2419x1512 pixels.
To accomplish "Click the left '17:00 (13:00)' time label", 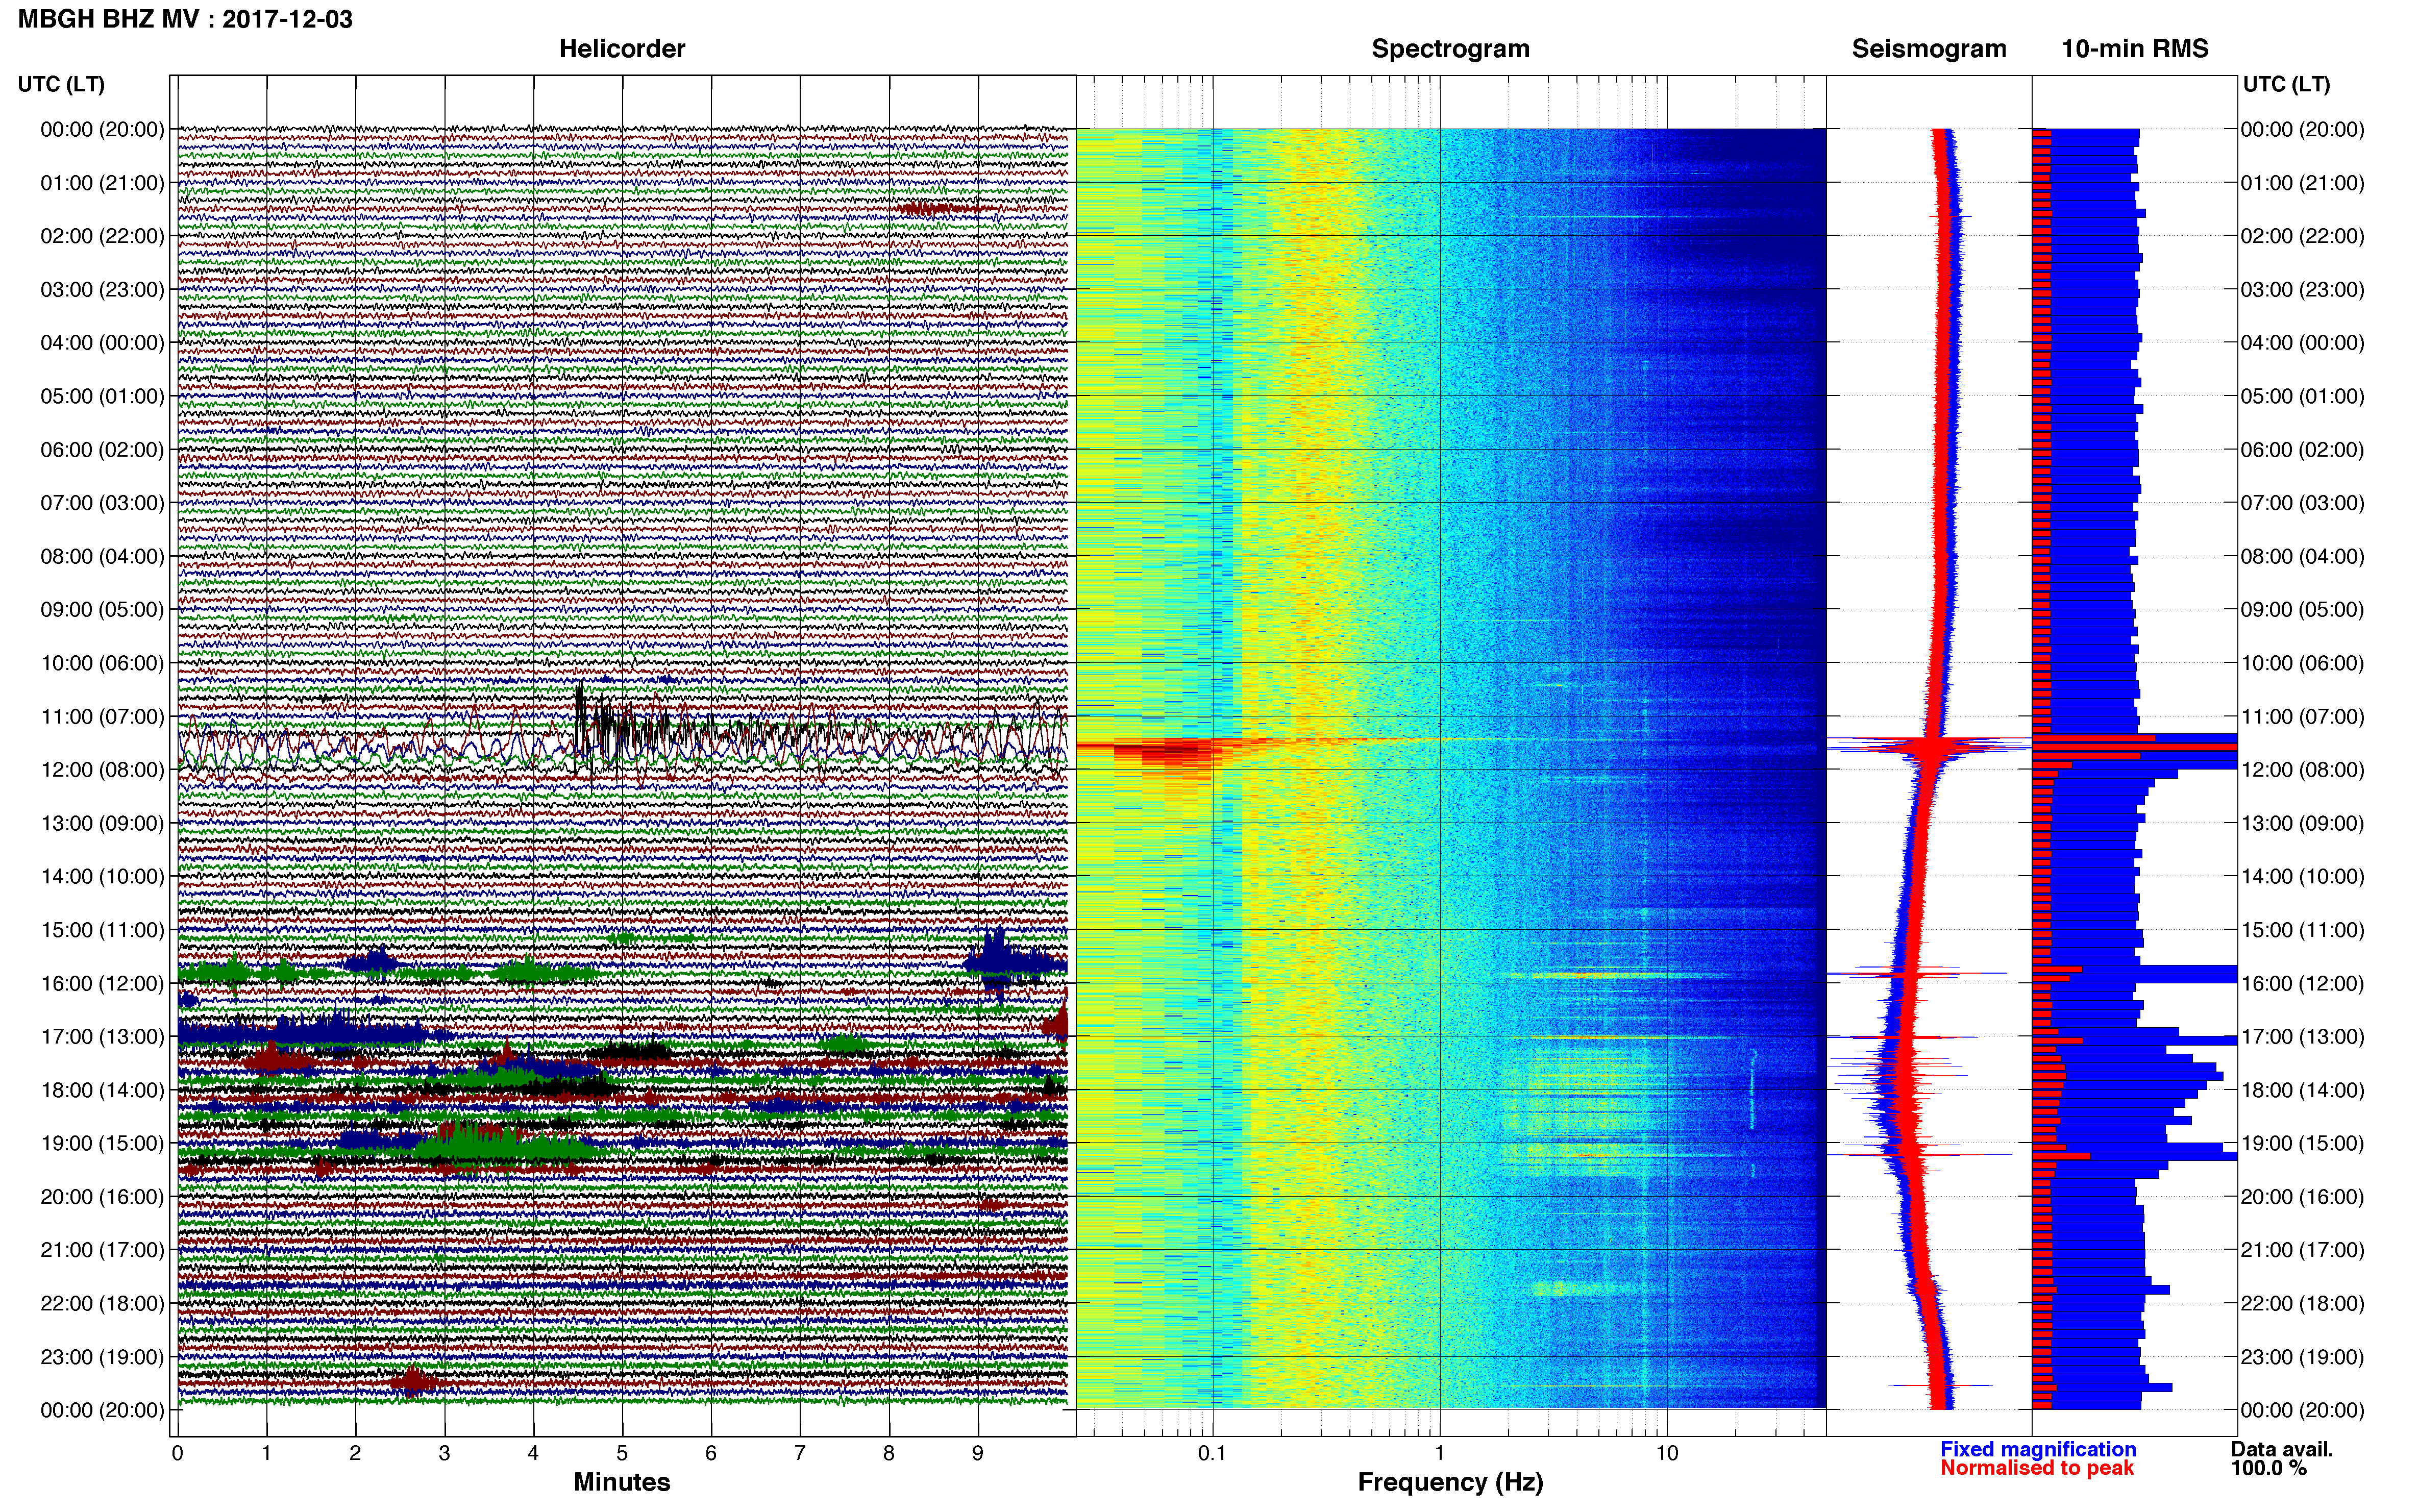I will coord(102,1037).
